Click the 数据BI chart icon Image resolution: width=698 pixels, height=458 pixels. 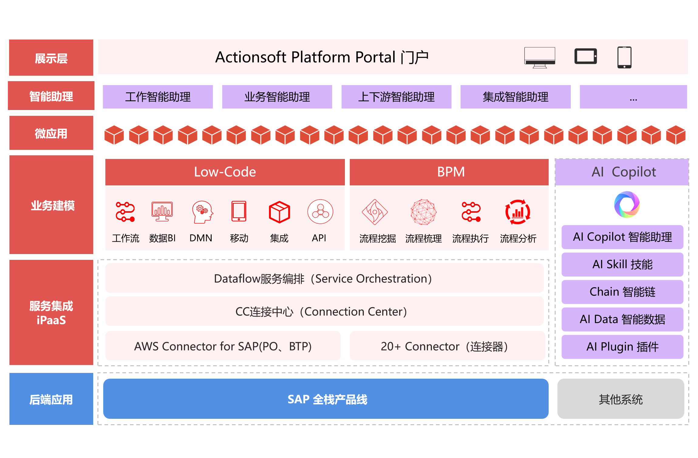point(162,211)
